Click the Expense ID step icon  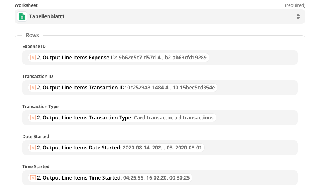pyautogui.click(x=33, y=58)
